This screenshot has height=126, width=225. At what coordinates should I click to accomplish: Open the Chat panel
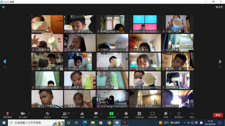point(96,114)
